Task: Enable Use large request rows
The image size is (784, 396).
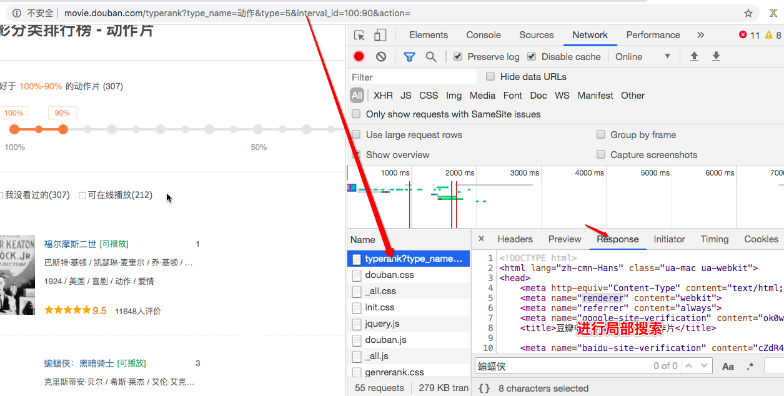Action: click(356, 134)
